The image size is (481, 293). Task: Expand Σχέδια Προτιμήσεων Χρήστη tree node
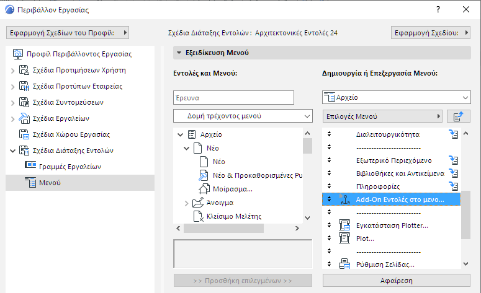[x=12, y=70]
